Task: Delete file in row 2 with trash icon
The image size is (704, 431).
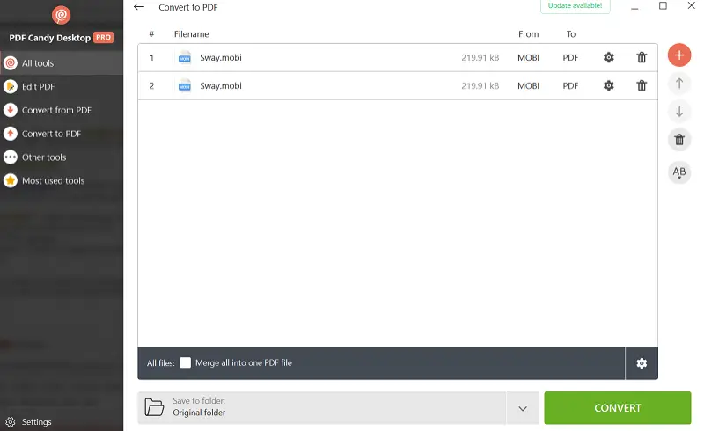Action: point(642,85)
